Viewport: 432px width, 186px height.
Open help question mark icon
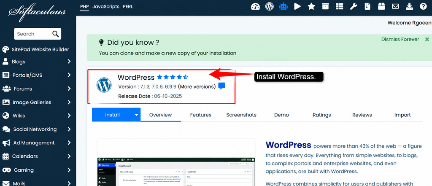pos(423,6)
